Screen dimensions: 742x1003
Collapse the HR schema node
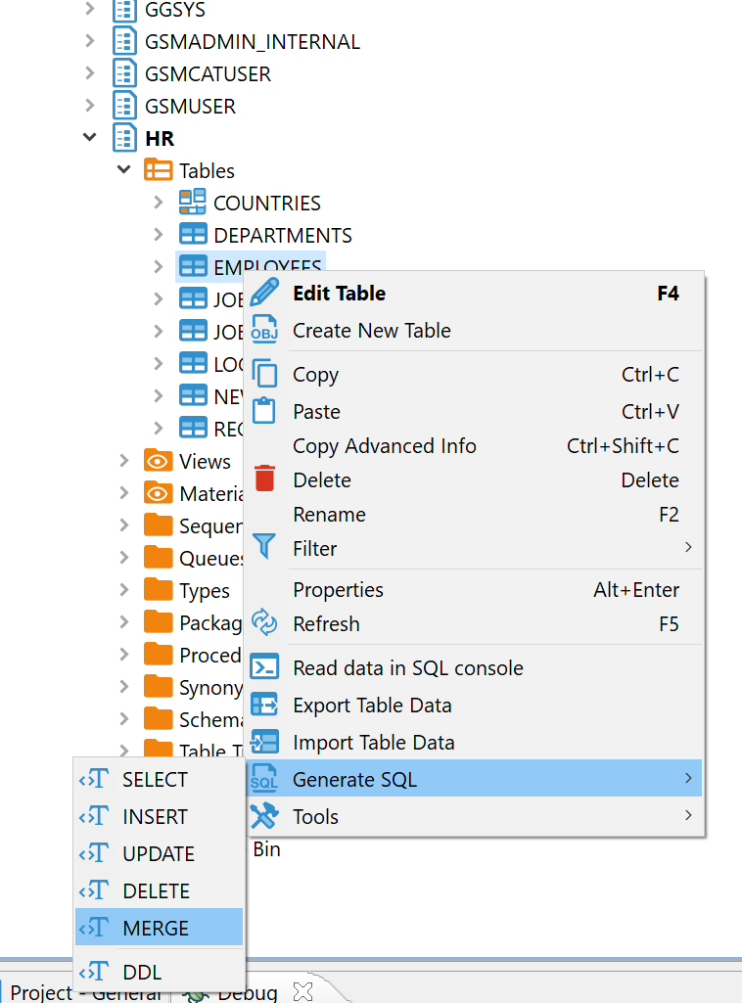pos(89,137)
